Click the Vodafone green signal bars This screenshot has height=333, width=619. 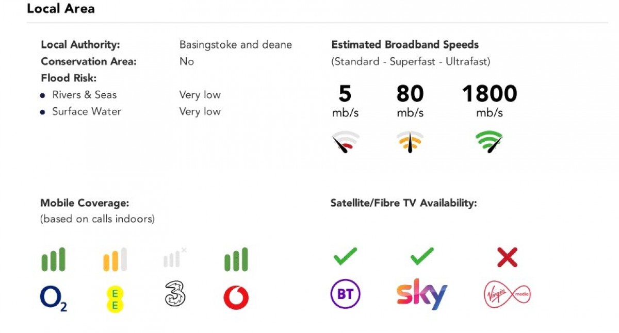[x=236, y=260]
